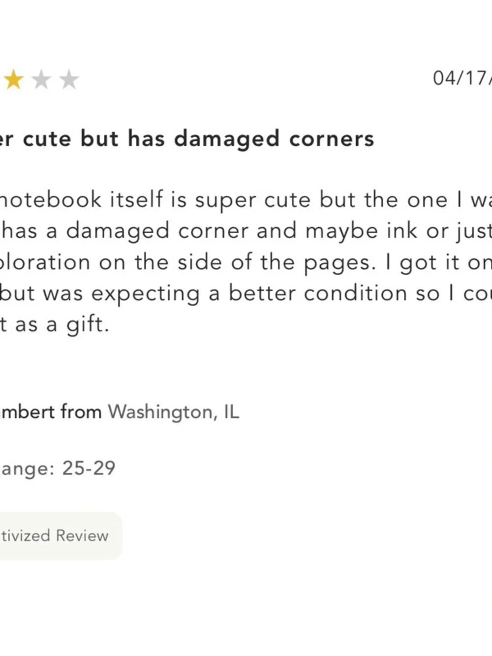
Task: Tap the Incentivized Review badge
Action: coord(60,535)
